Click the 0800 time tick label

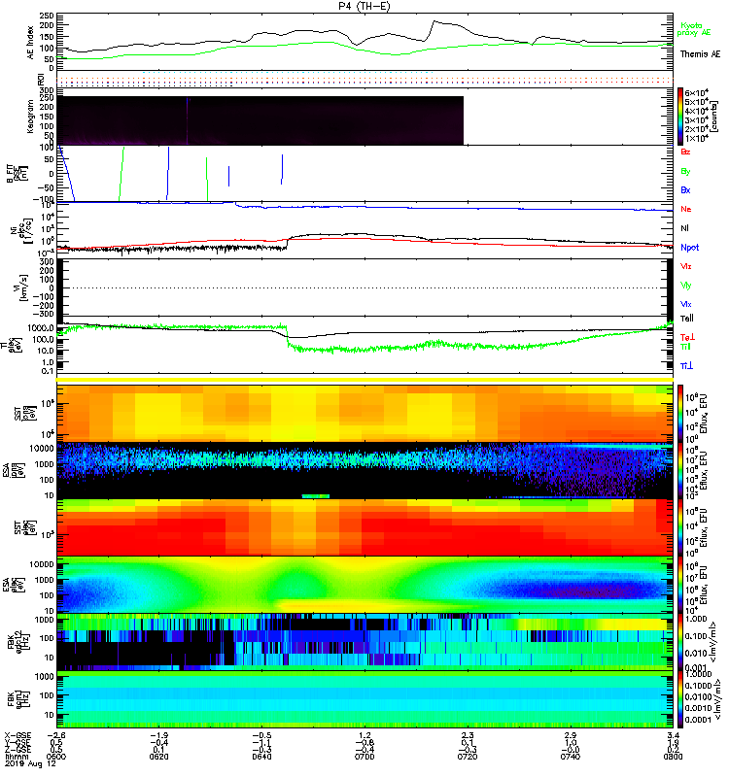[x=673, y=757]
